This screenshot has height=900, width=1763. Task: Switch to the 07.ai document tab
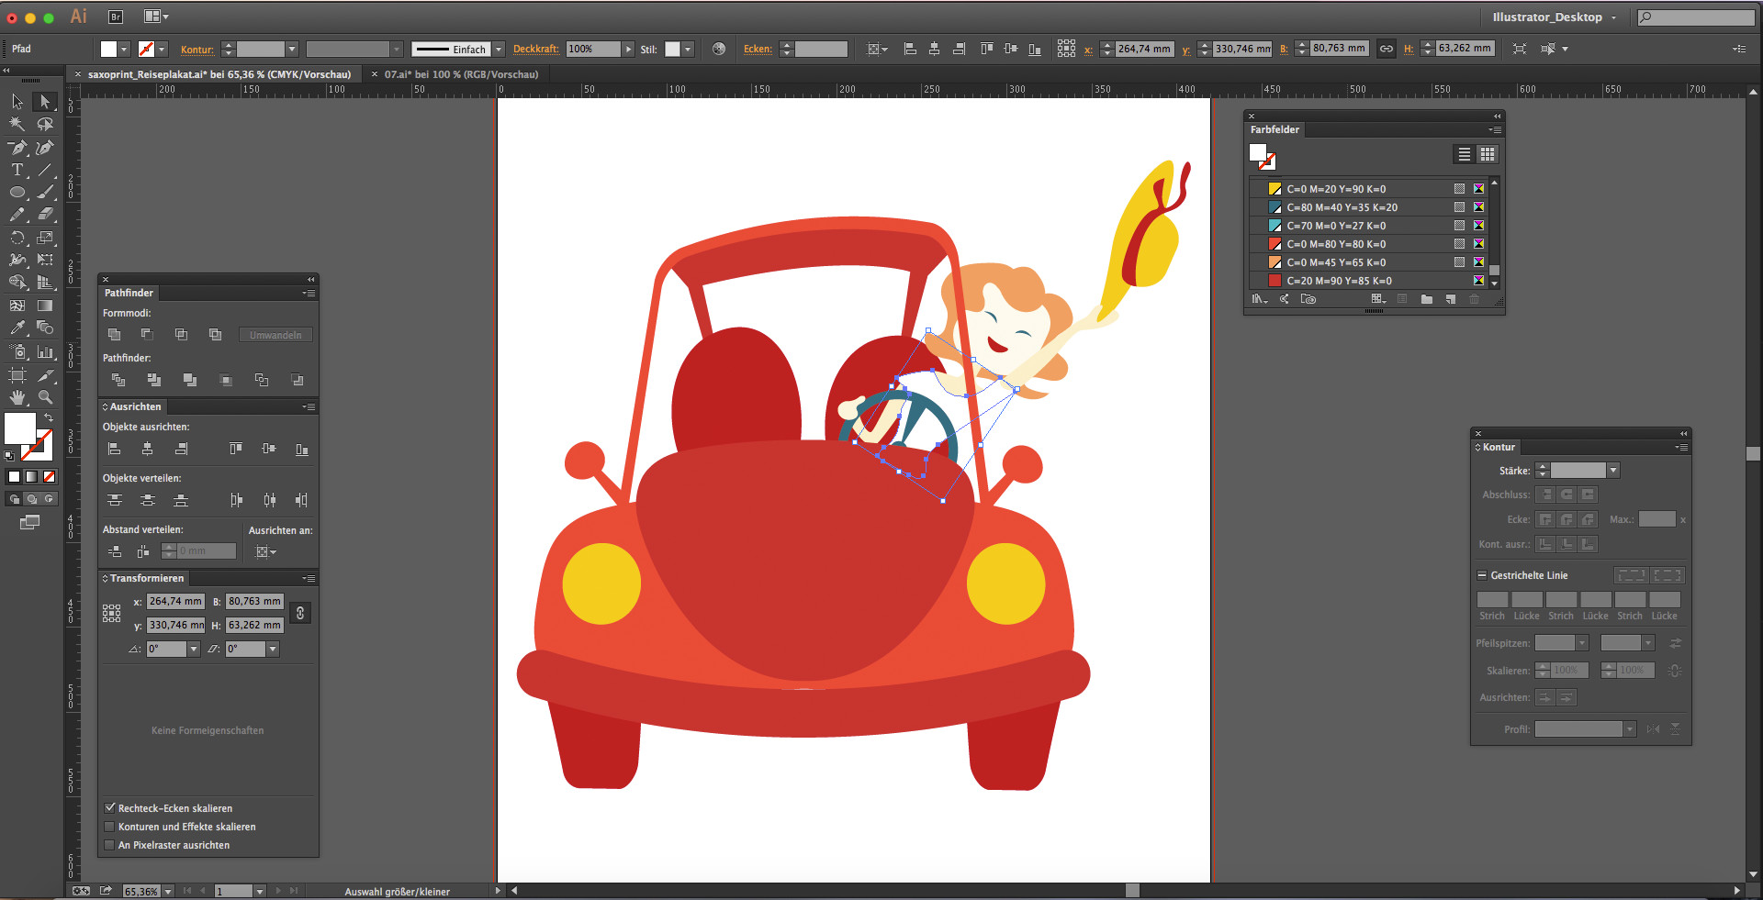460,74
